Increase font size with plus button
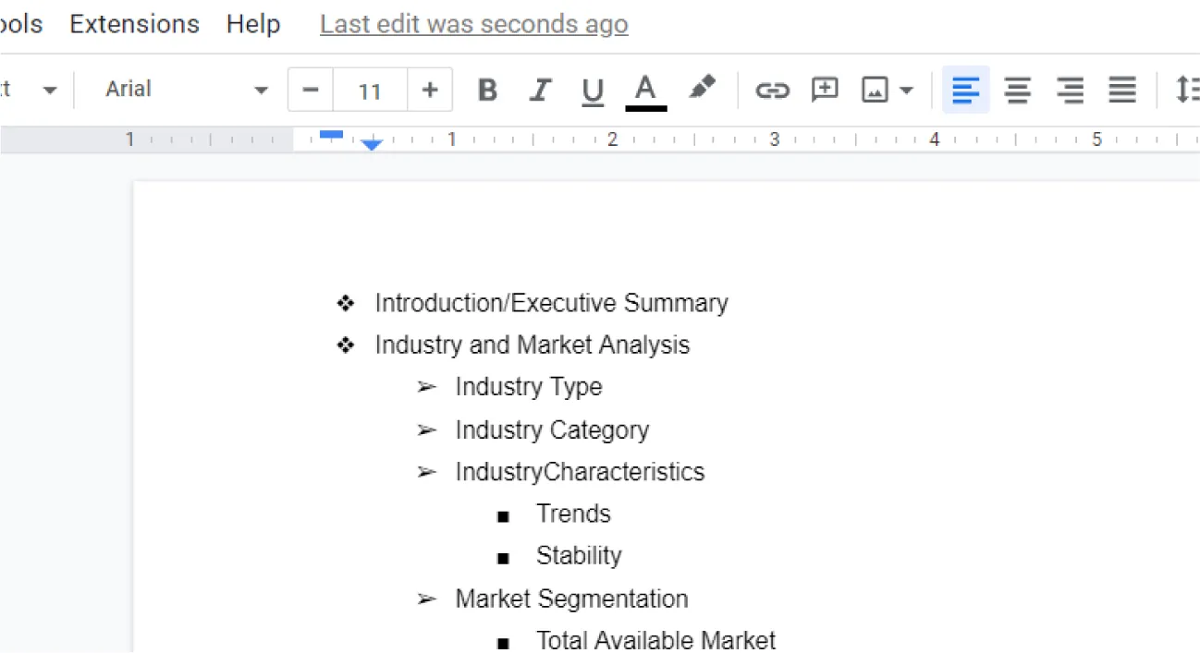This screenshot has height=653, width=1200. tap(430, 90)
